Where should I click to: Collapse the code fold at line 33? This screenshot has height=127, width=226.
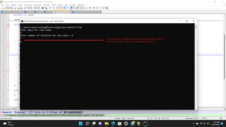coord(9,45)
